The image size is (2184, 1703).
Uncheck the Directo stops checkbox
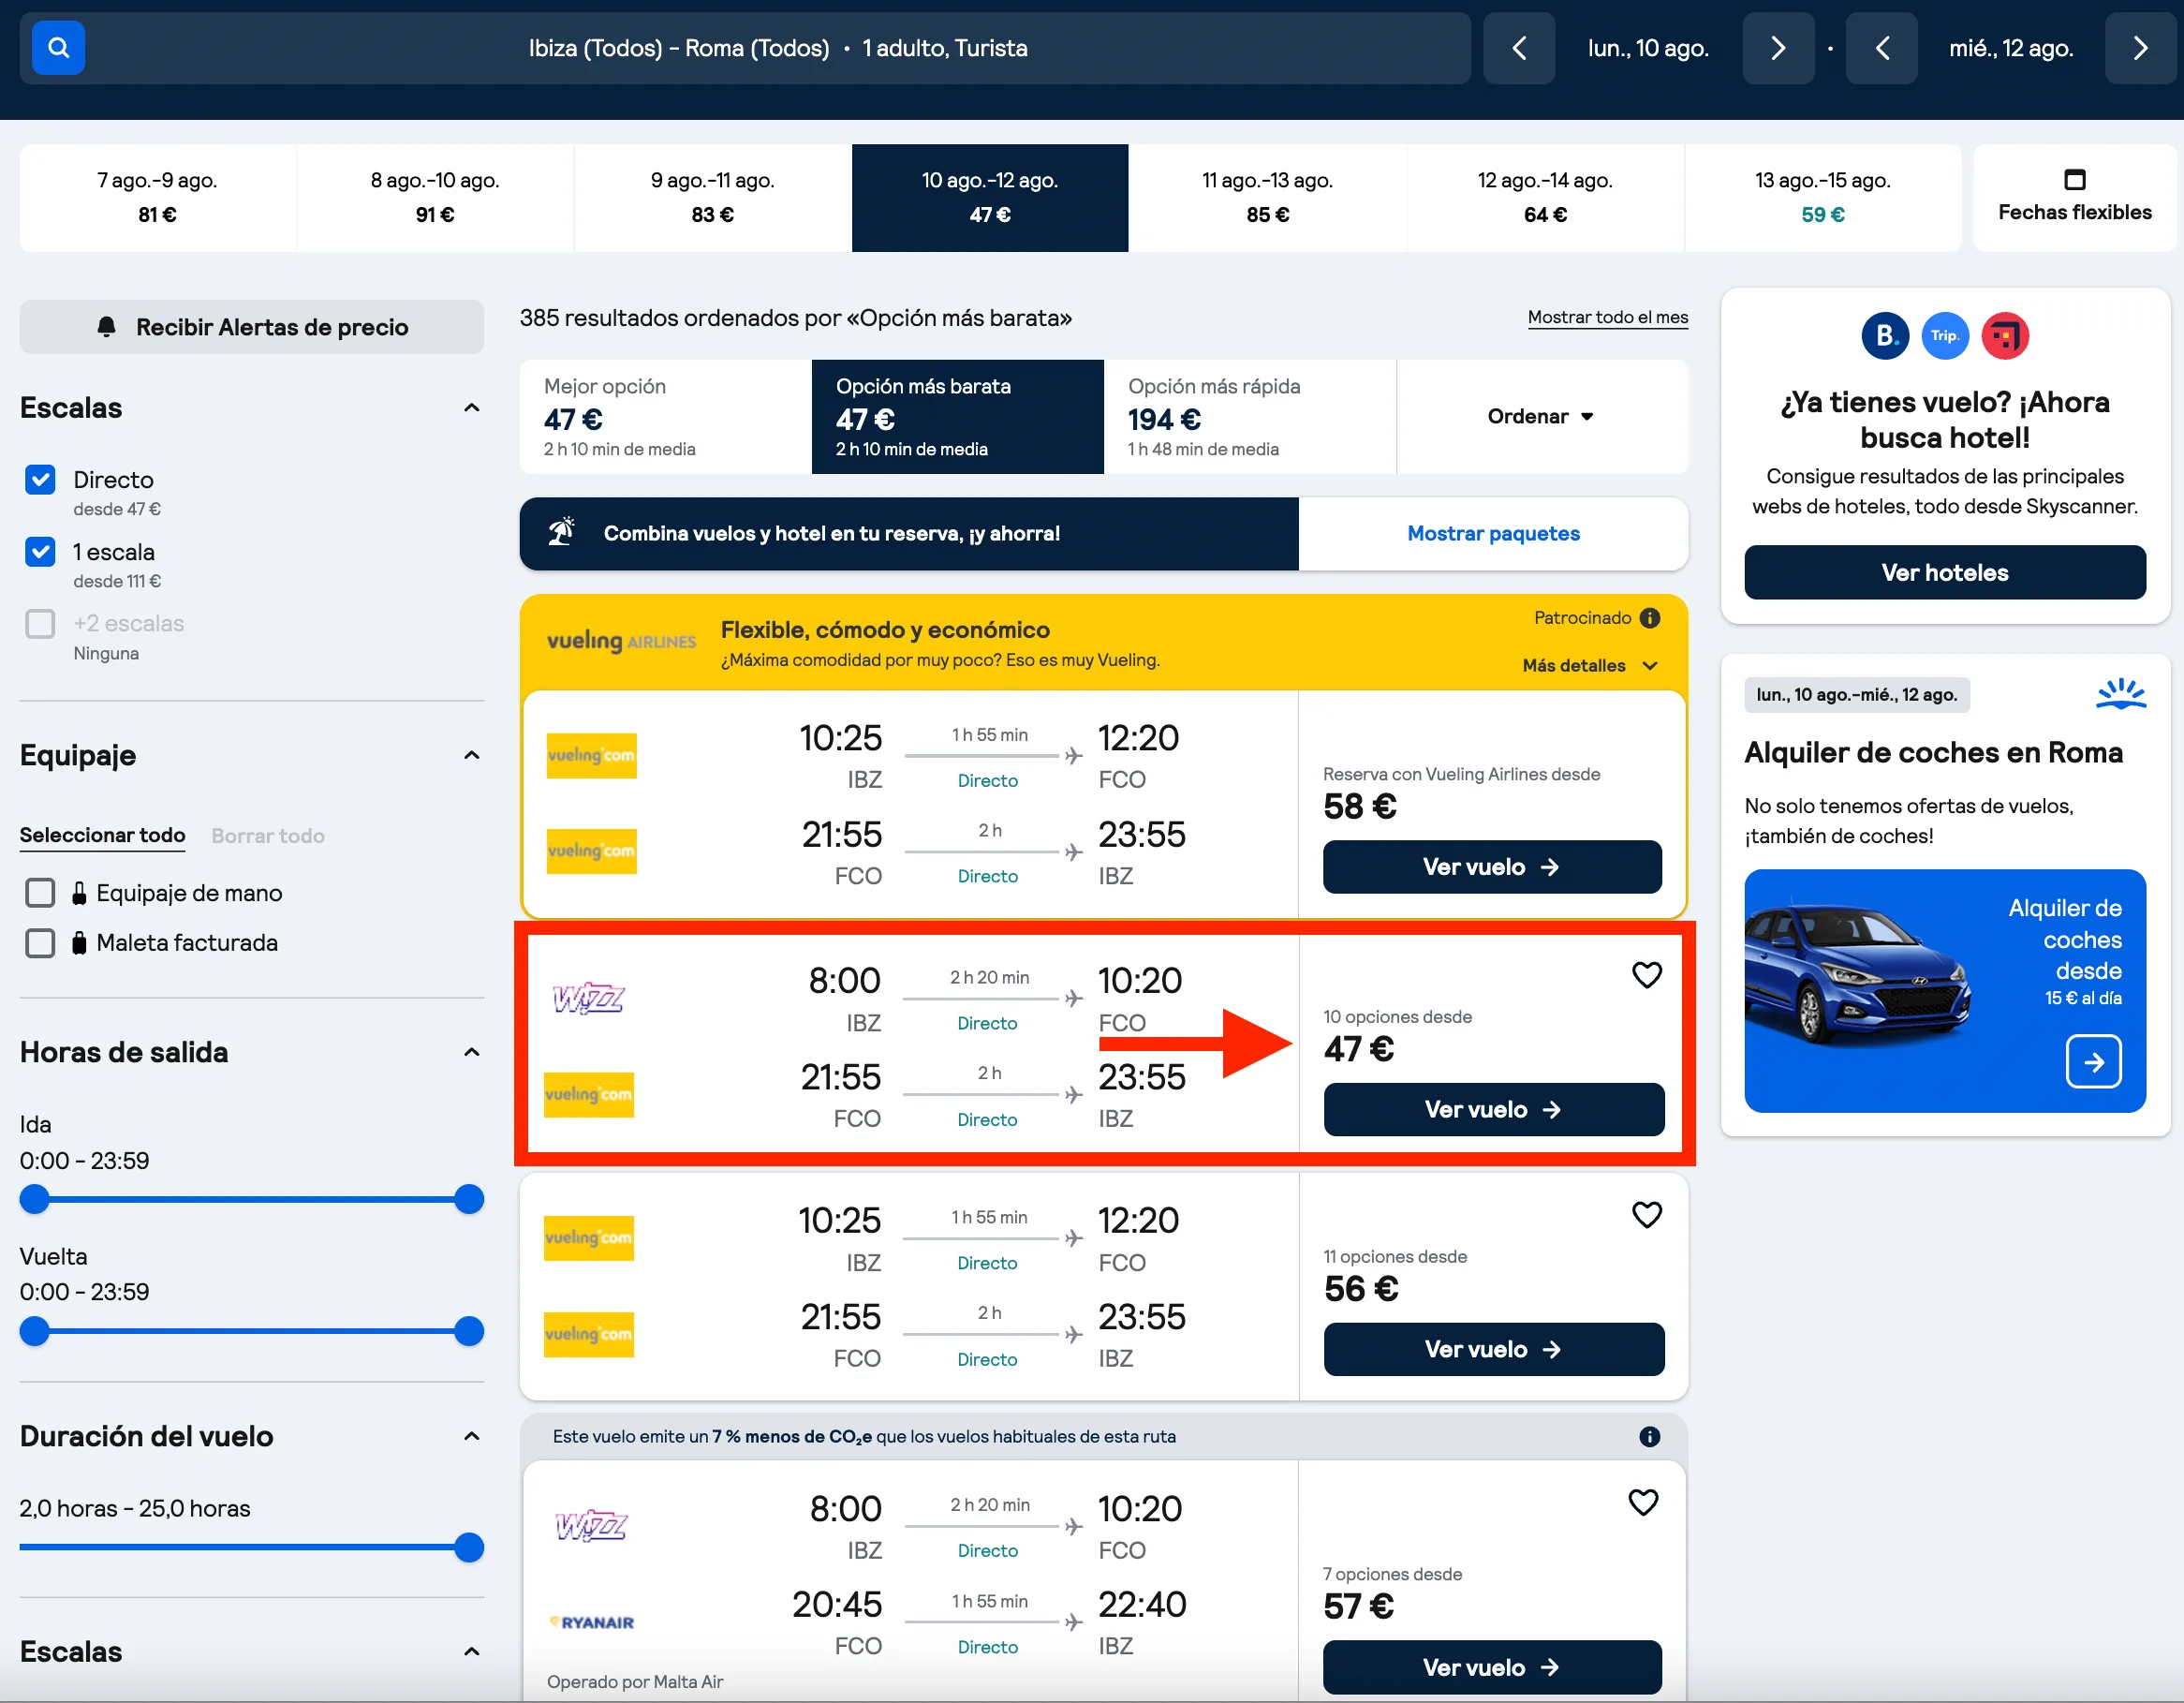40,480
